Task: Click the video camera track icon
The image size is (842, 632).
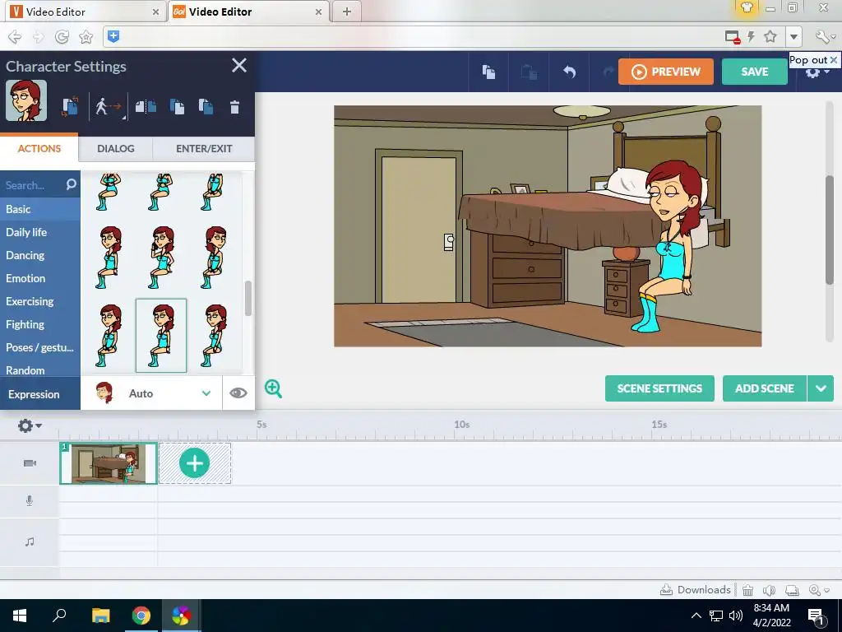Action: (x=30, y=463)
